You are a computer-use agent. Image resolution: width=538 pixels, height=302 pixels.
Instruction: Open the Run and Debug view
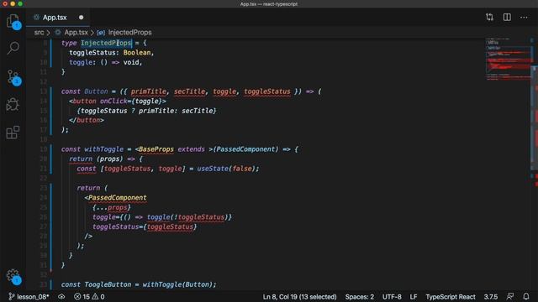click(13, 104)
